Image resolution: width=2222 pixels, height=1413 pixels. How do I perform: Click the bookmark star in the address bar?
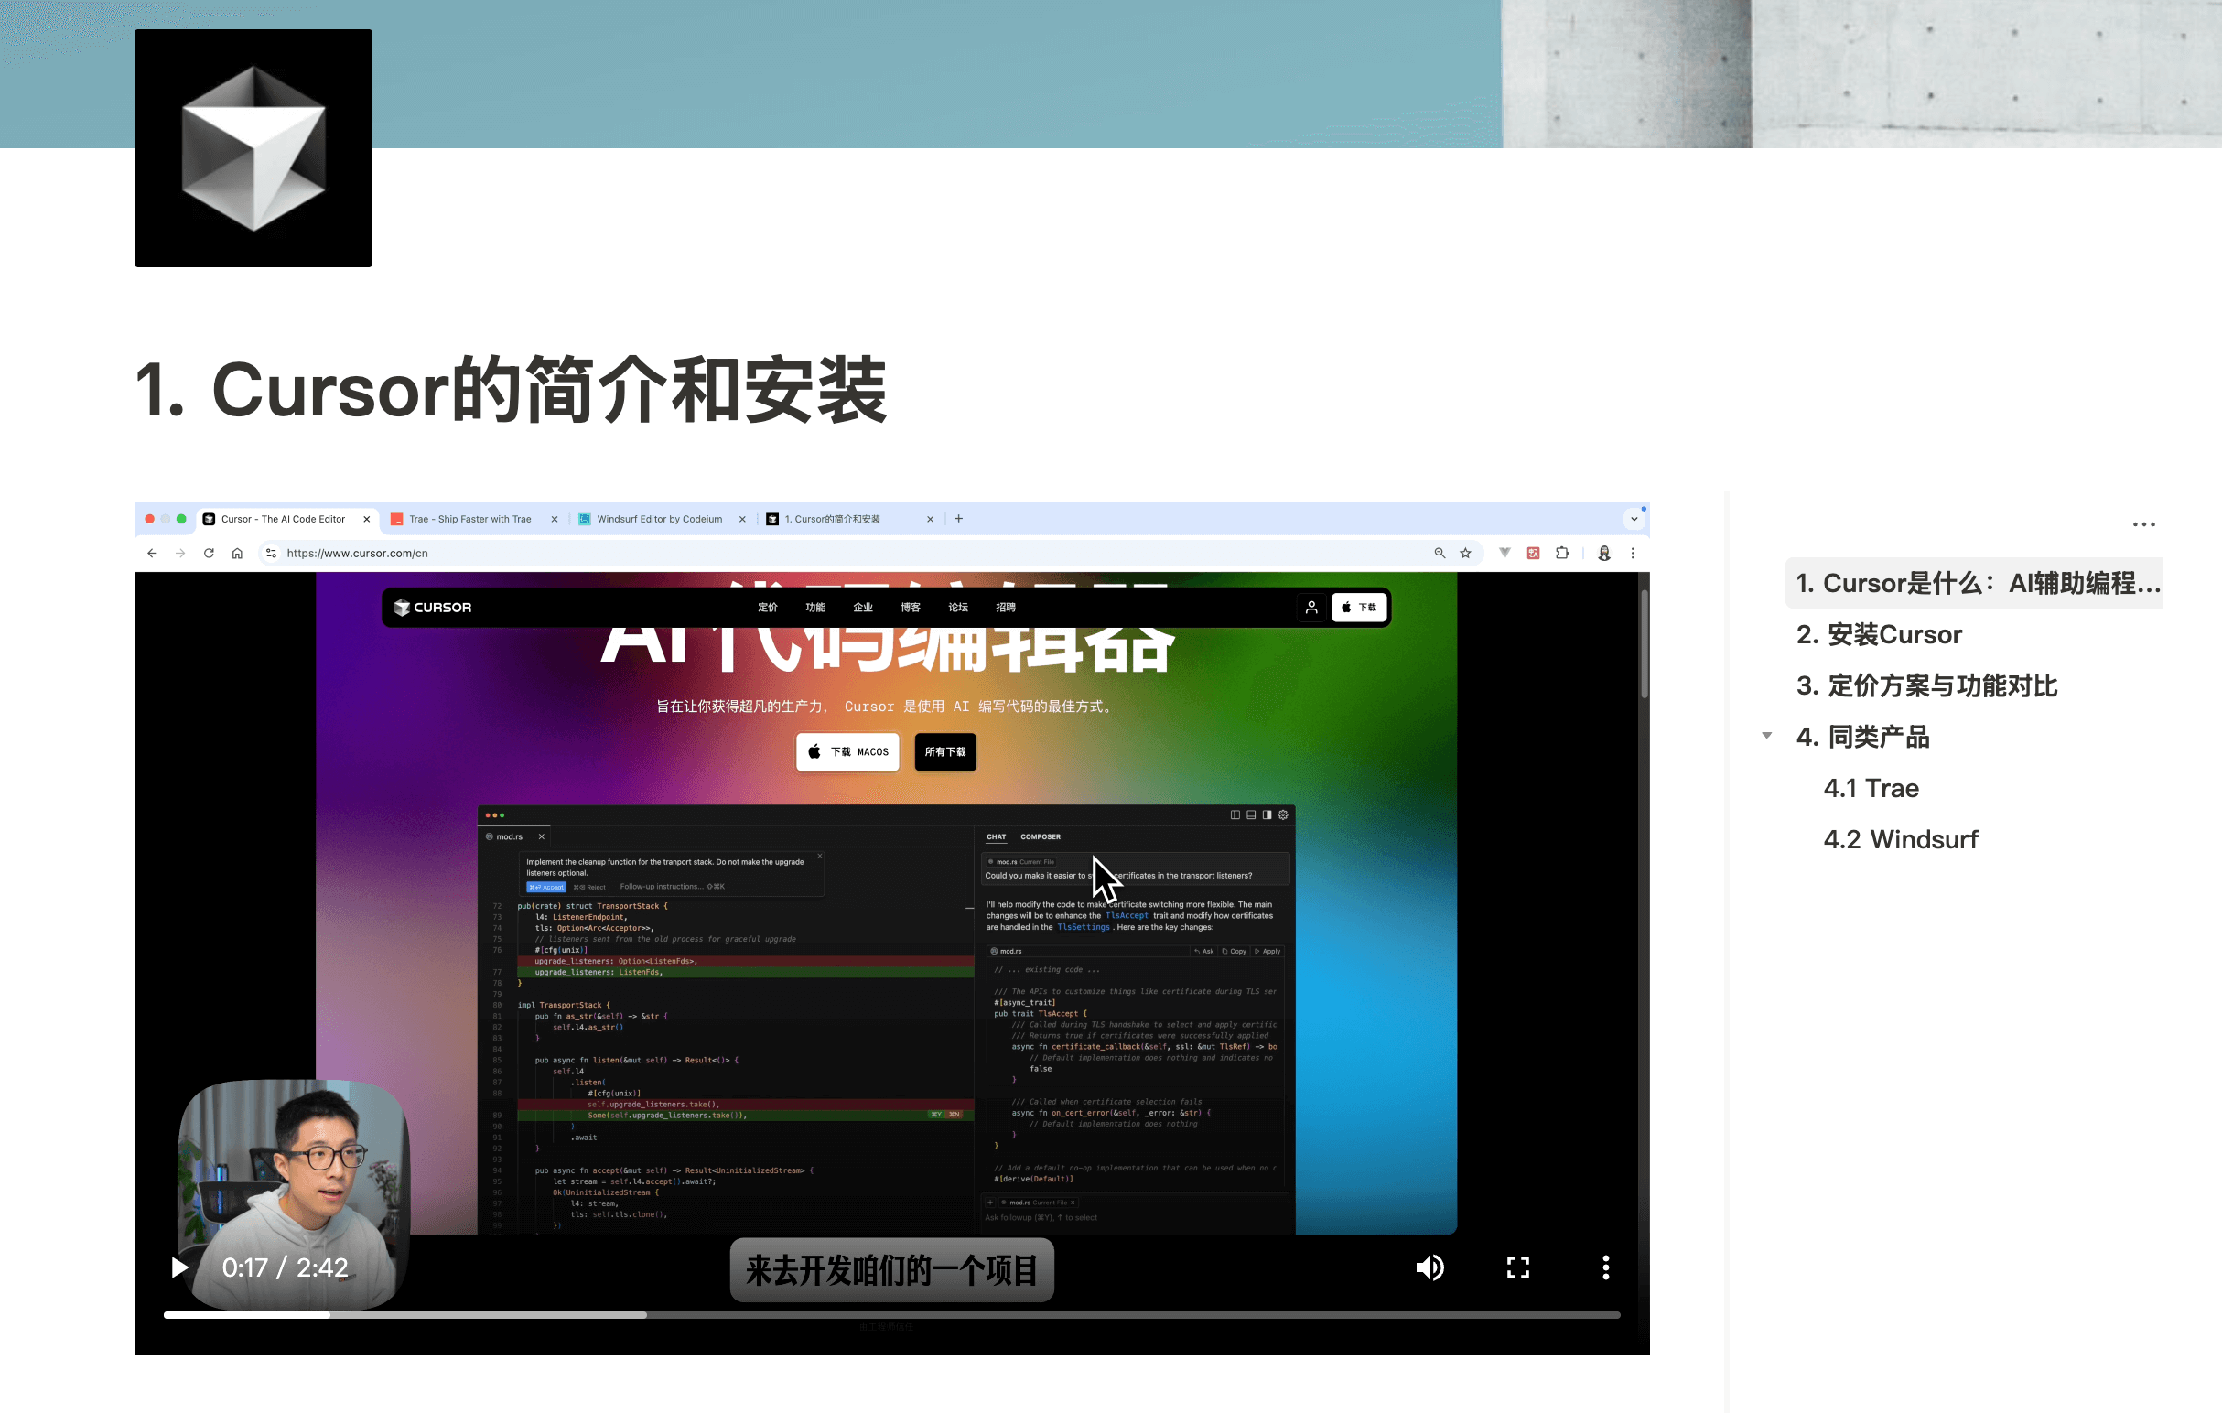(1465, 553)
